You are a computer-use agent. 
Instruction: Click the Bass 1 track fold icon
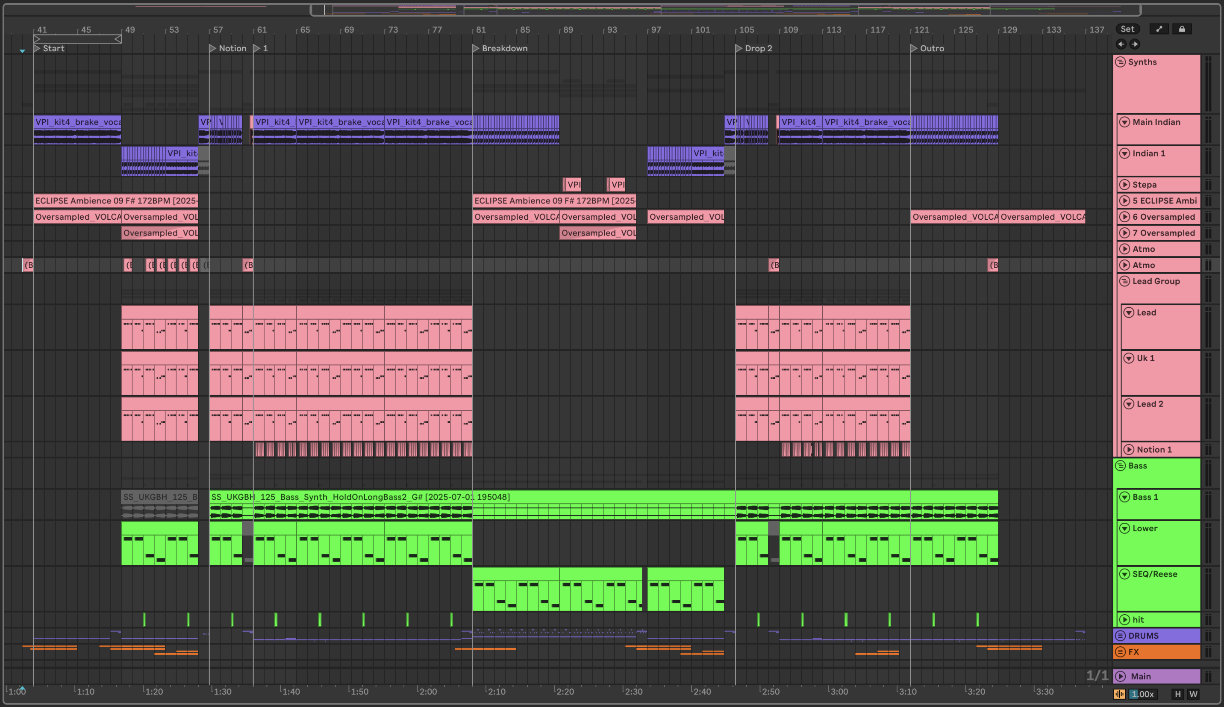1124,497
